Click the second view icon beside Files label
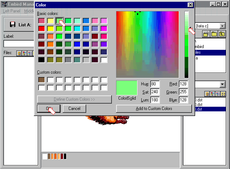230x169 pixels. [x=25, y=53]
